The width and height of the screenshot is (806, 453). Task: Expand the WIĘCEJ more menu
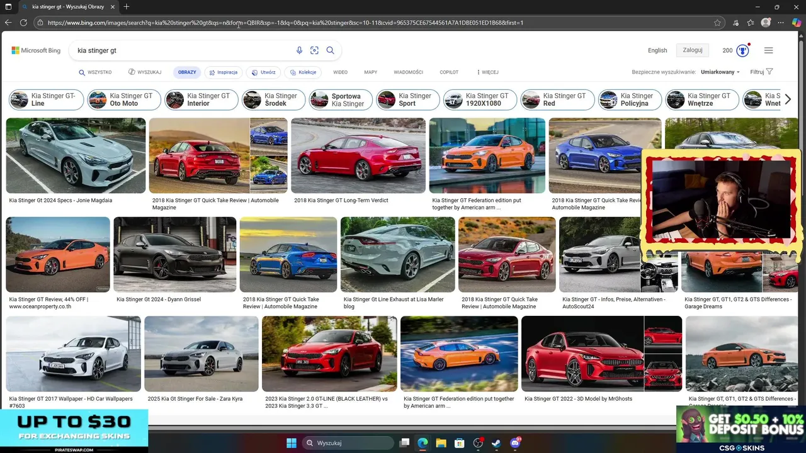click(487, 72)
